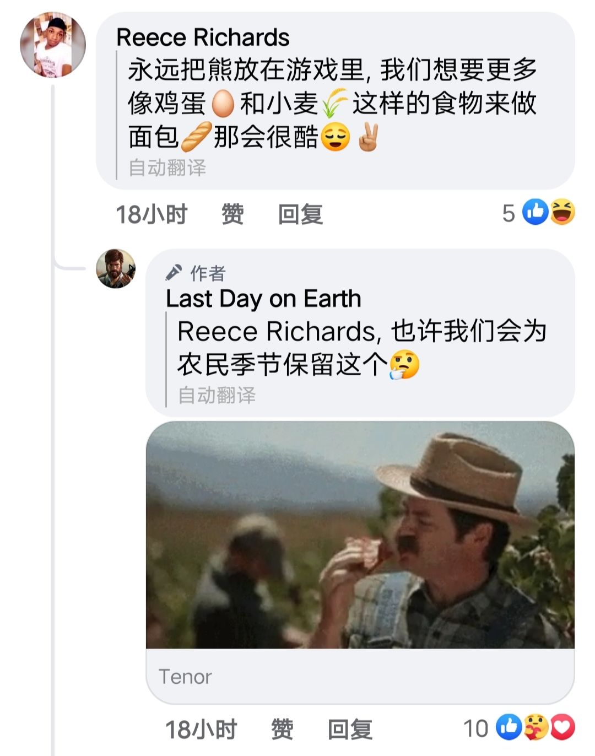The image size is (595, 756).
Task: Click the thumbs-up reaction beside count 10
Action: pos(509,727)
